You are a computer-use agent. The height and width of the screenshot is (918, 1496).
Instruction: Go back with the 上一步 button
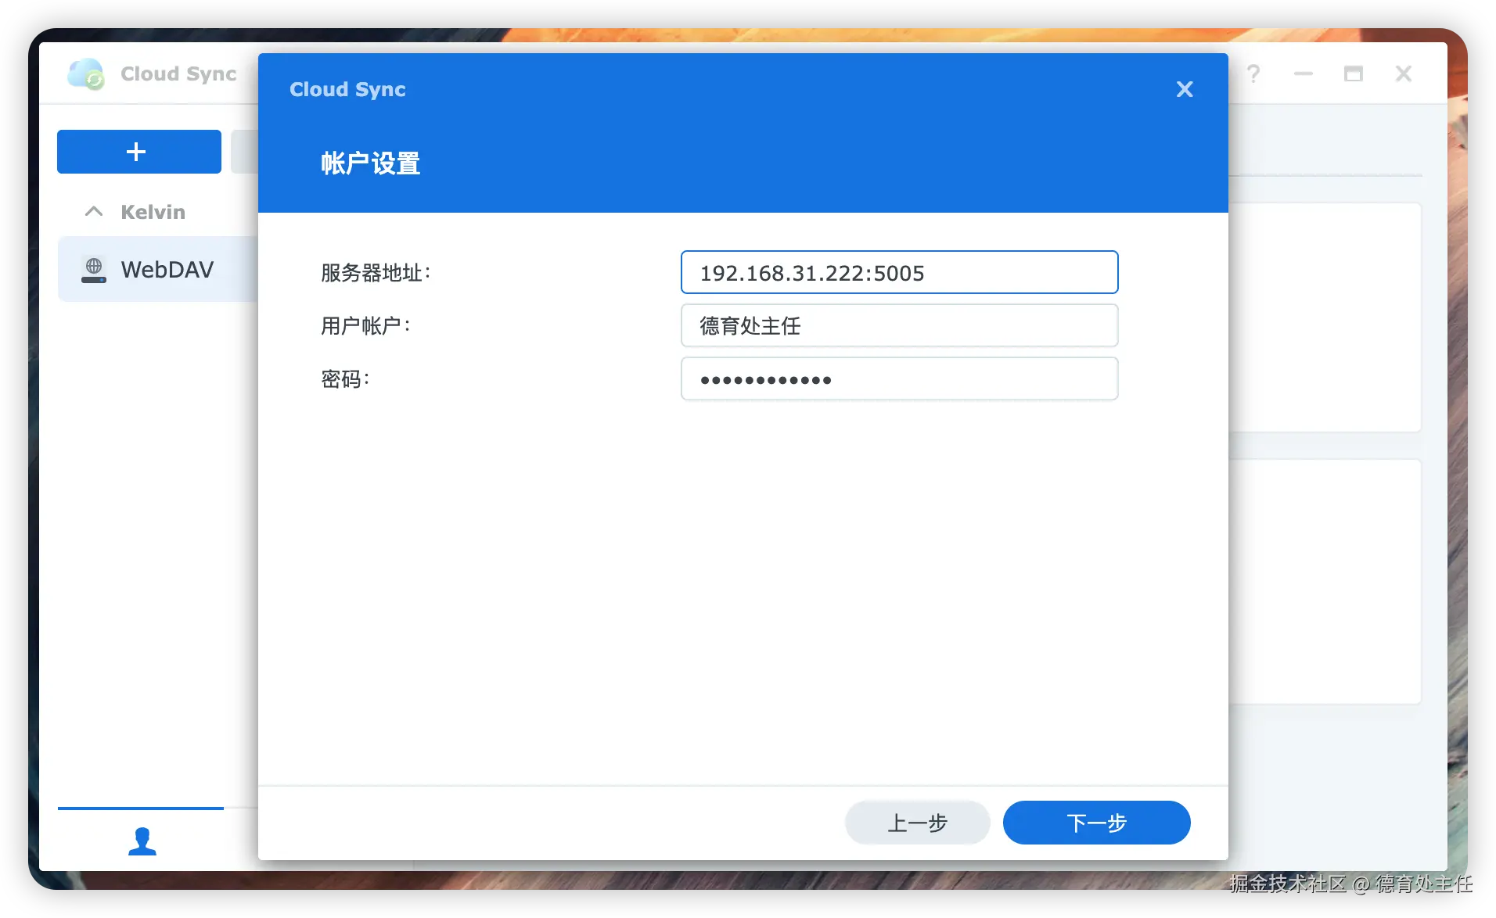point(917,823)
